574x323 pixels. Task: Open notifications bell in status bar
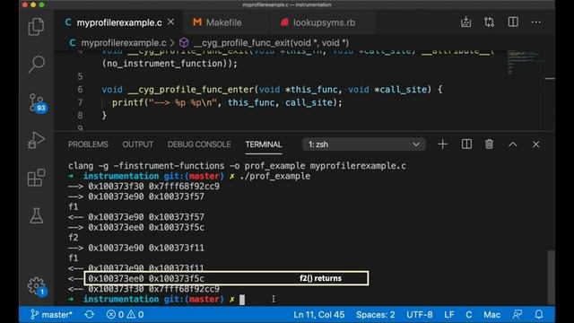point(539,315)
